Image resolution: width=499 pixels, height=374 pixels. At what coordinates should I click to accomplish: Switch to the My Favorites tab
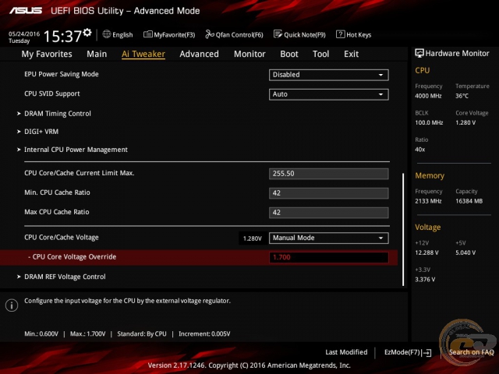click(x=47, y=54)
